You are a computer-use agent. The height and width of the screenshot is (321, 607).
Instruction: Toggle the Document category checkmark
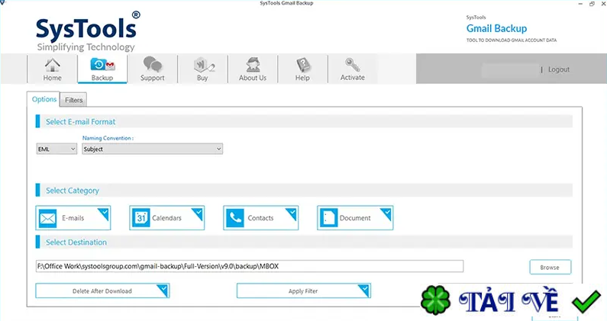(x=386, y=213)
